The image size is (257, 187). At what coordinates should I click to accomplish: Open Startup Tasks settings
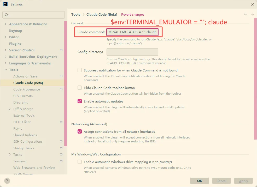24,148
